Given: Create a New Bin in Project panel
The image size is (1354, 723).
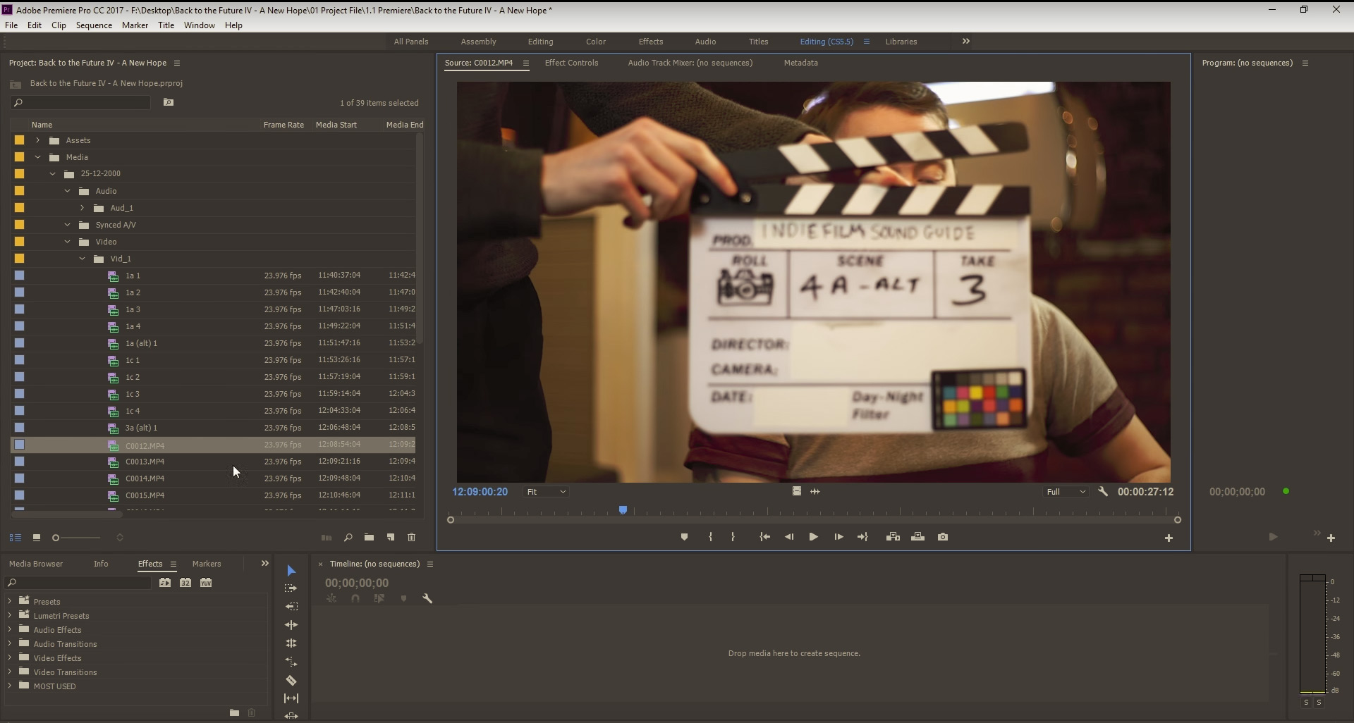Looking at the screenshot, I should tap(369, 538).
